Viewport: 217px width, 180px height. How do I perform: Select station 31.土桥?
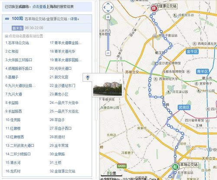(56, 163)
